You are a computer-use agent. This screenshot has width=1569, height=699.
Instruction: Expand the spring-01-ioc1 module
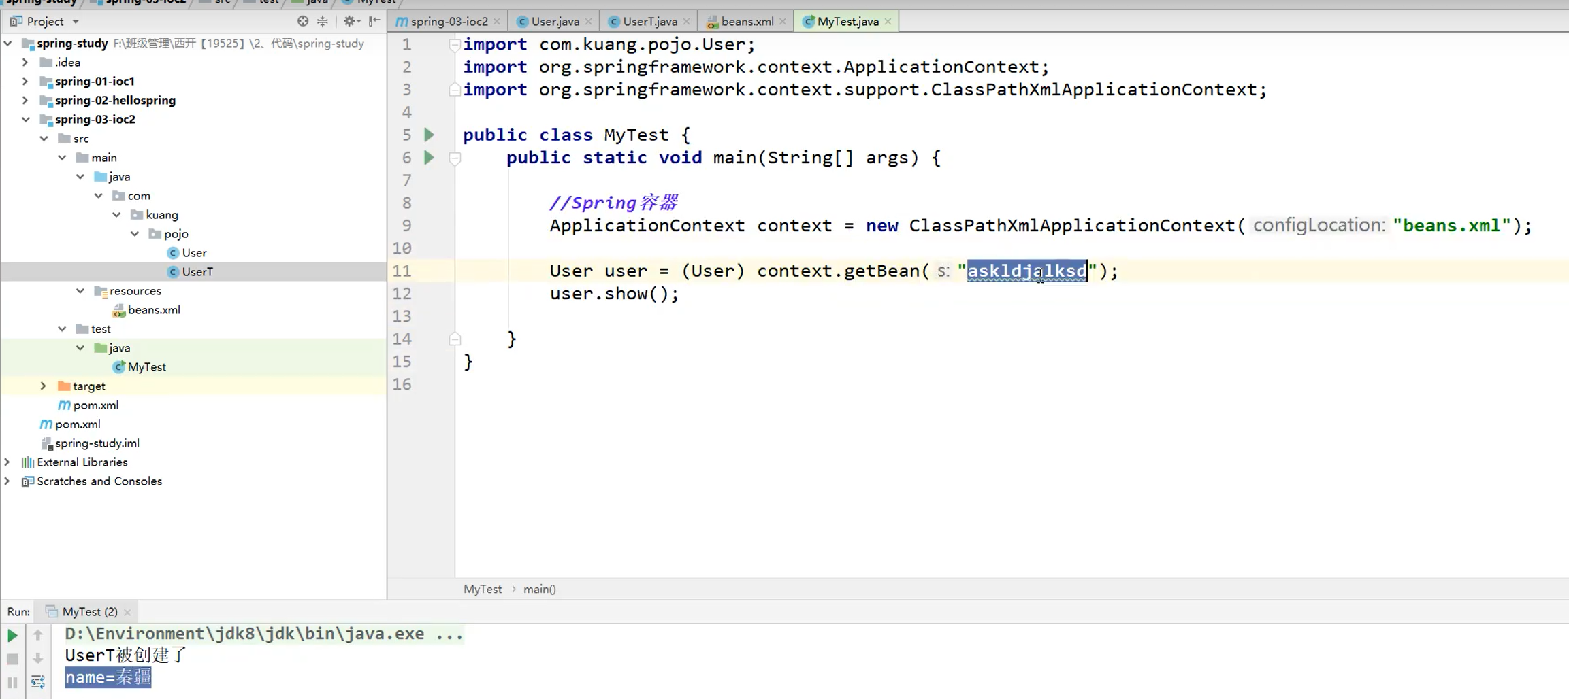click(x=25, y=81)
